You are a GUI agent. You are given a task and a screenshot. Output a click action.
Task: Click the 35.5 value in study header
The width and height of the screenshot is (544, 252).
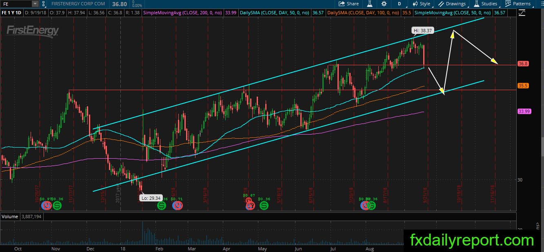(406, 13)
